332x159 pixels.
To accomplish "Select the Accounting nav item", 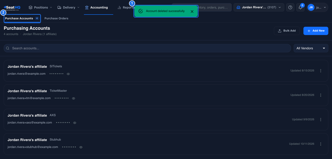I will coord(96,7).
